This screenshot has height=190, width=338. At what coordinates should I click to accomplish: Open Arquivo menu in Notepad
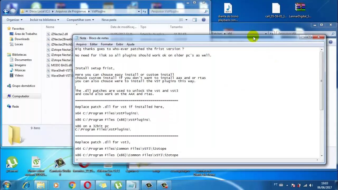pyautogui.click(x=81, y=44)
